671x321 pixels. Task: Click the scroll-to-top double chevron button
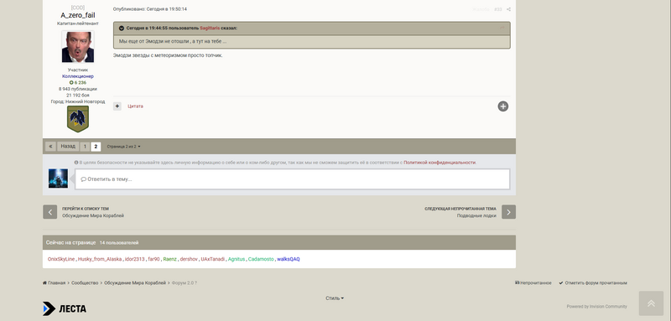651,303
